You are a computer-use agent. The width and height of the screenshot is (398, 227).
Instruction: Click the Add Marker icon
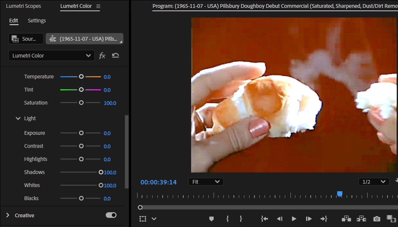(x=211, y=219)
